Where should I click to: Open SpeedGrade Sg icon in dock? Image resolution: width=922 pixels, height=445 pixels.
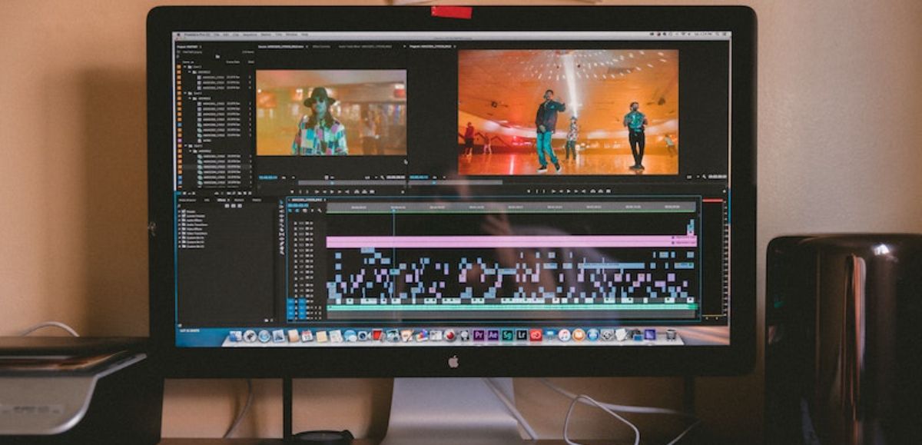click(x=508, y=335)
